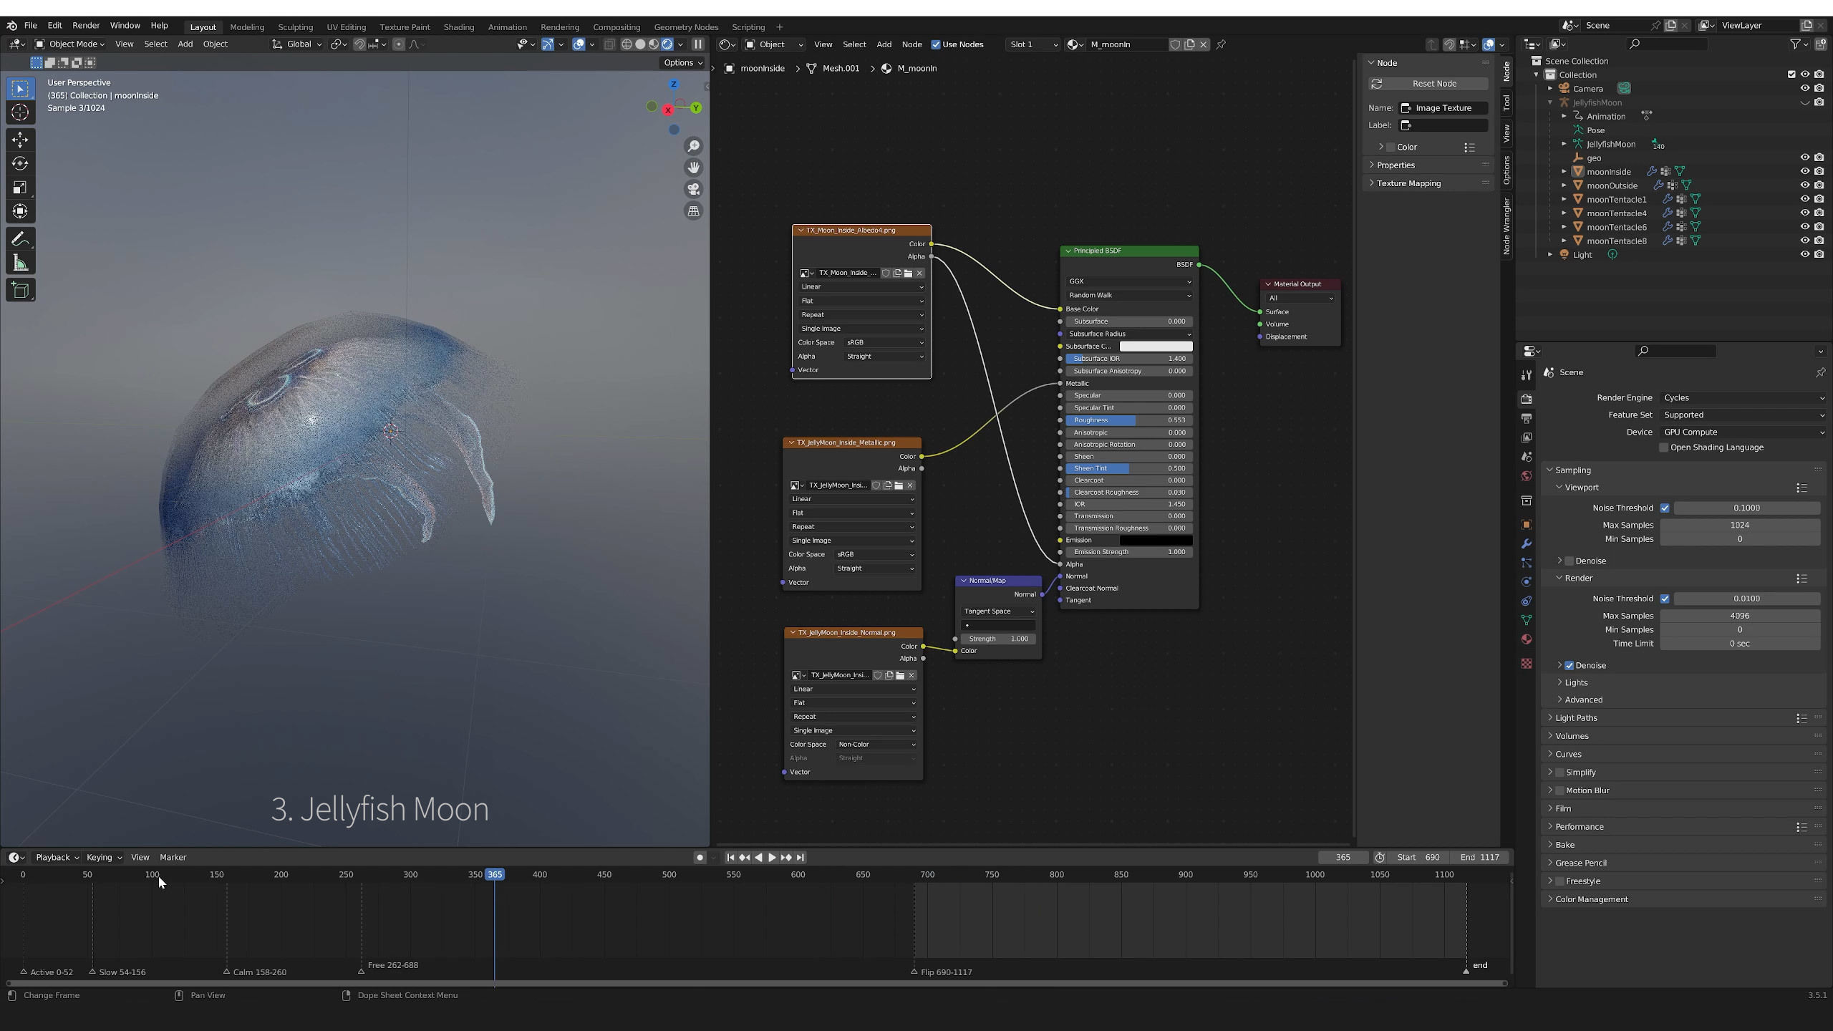Enable Simplify checkbox
The image size is (1833, 1031).
point(1560,773)
